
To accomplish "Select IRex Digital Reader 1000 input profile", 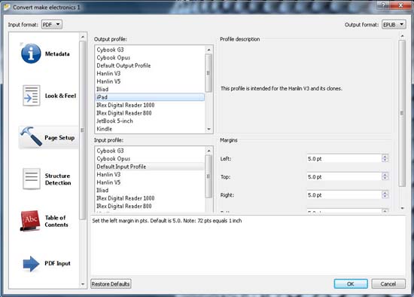I will (150, 198).
